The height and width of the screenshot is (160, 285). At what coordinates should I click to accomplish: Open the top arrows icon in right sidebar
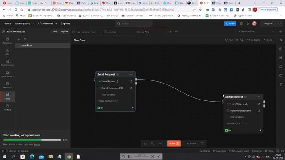[281, 40]
